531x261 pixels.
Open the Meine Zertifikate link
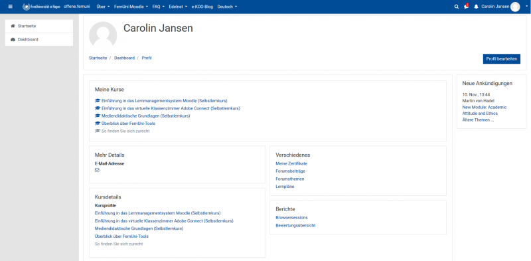(291, 163)
